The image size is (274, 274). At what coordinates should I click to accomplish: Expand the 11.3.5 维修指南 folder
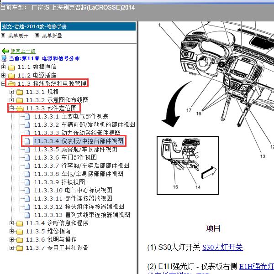point(11,231)
